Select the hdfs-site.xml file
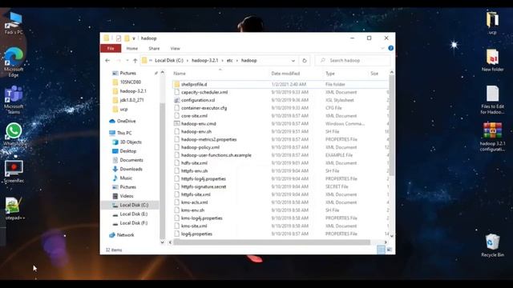 click(x=194, y=163)
